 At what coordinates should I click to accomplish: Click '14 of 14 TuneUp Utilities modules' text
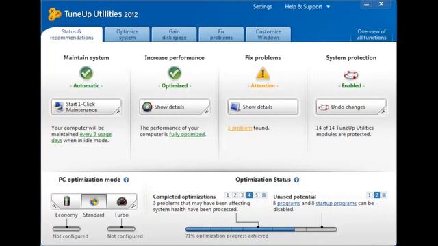[x=345, y=131]
